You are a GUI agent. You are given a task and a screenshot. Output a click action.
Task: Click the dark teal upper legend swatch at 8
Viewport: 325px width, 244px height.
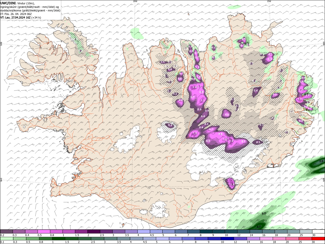point(206,232)
